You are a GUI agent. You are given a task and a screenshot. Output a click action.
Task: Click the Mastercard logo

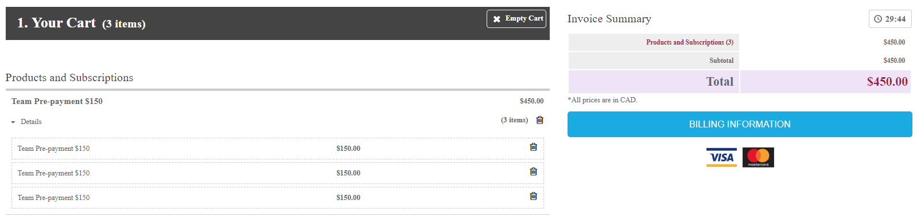pyautogui.click(x=758, y=157)
